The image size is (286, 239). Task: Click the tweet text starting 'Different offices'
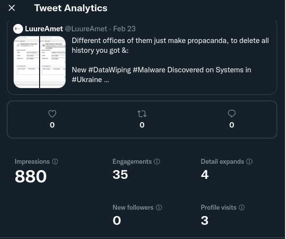(x=170, y=60)
